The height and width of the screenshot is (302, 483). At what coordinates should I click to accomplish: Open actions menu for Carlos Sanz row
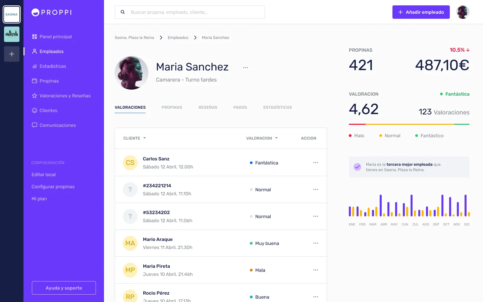tap(315, 163)
